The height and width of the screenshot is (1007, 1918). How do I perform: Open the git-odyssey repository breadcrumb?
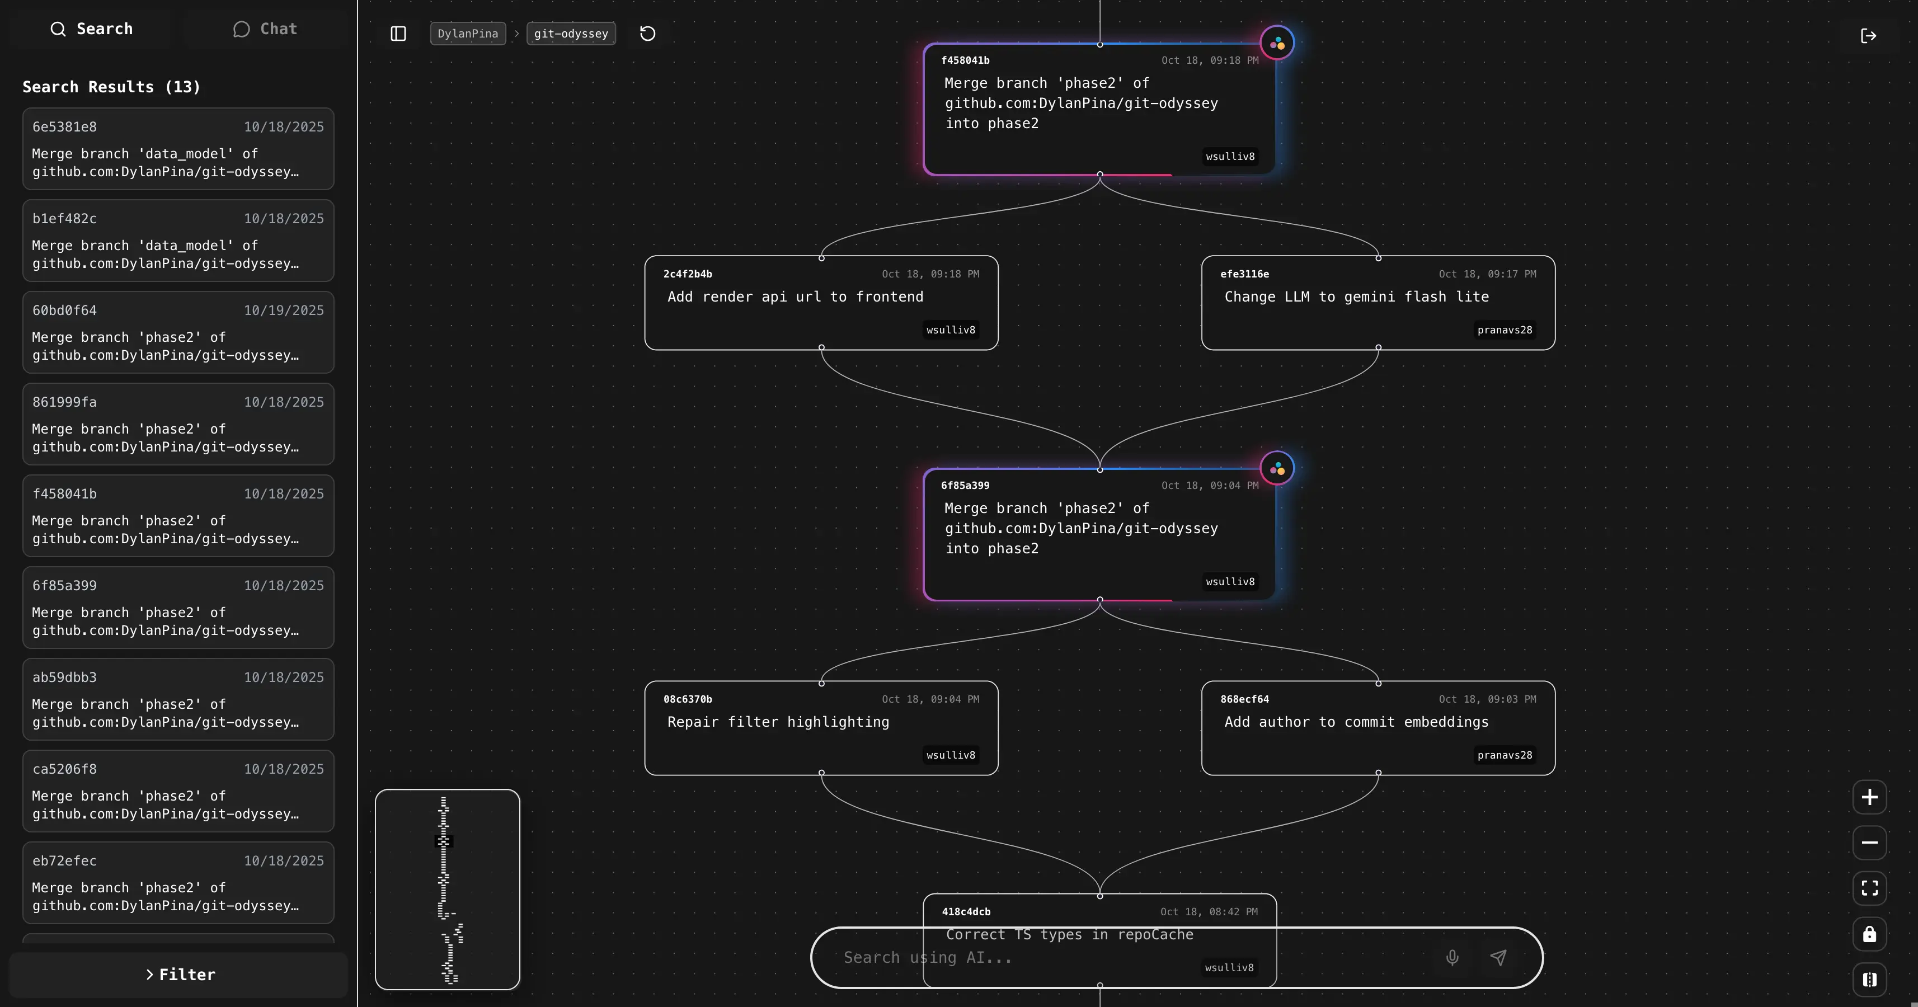point(570,34)
